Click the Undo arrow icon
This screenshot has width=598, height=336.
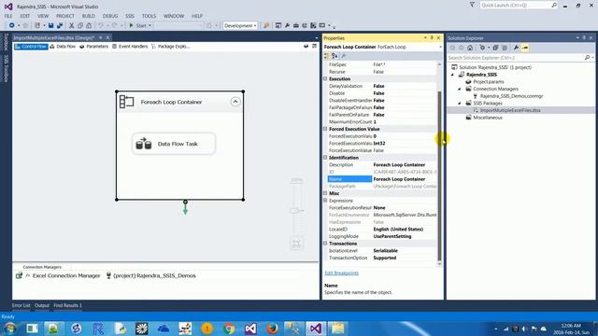point(101,25)
